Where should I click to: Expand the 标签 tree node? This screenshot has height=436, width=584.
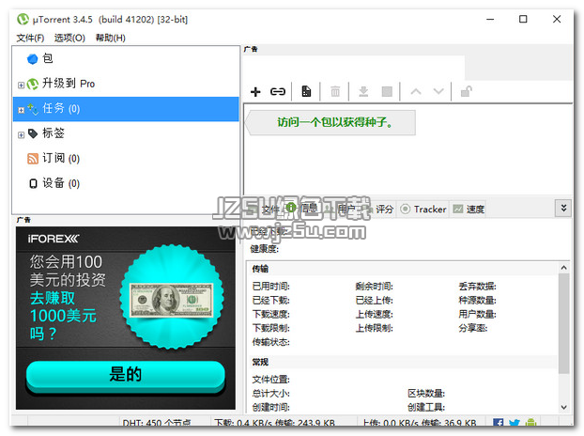pyautogui.click(x=22, y=135)
